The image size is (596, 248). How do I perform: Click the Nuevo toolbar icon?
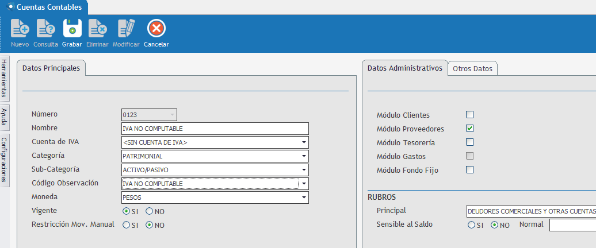point(20,29)
